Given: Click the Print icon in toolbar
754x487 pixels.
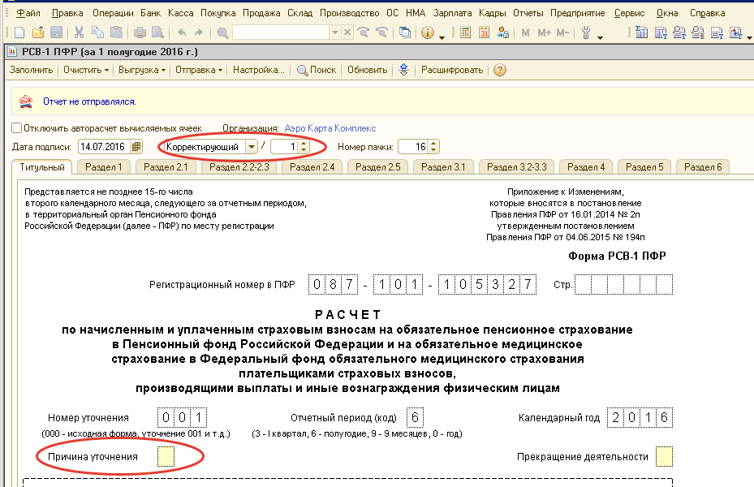Looking at the screenshot, I should pyautogui.click(x=139, y=32).
